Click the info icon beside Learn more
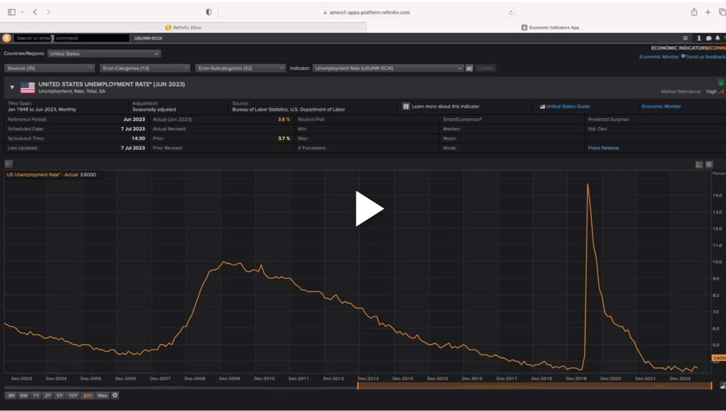 tap(405, 106)
